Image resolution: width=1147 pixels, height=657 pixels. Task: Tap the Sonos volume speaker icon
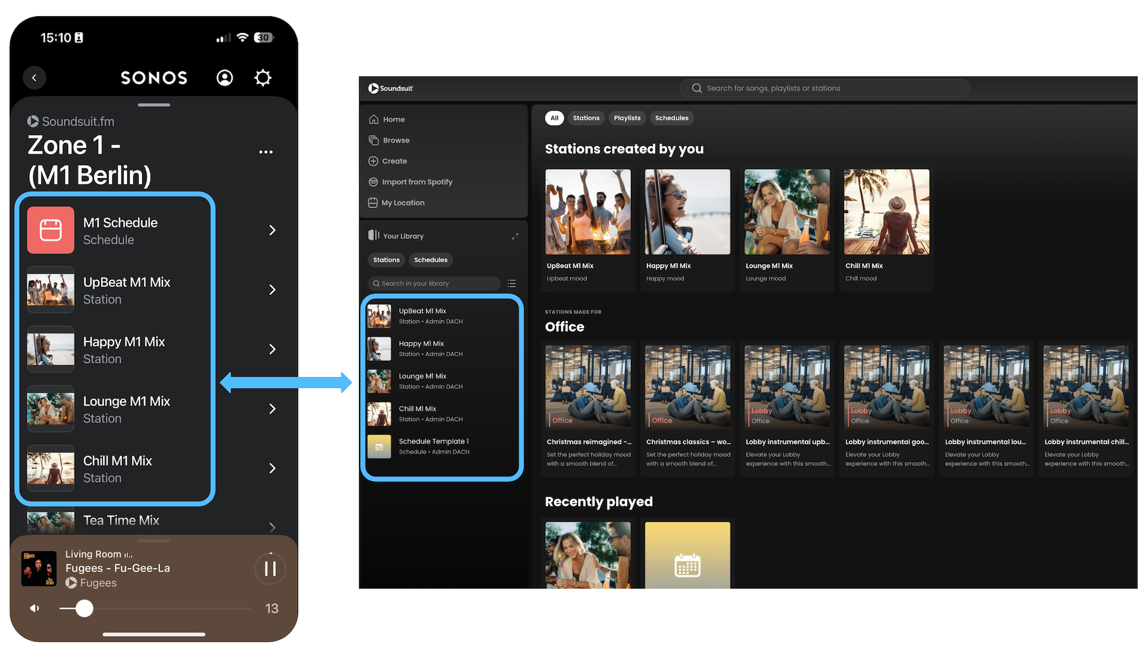(35, 608)
